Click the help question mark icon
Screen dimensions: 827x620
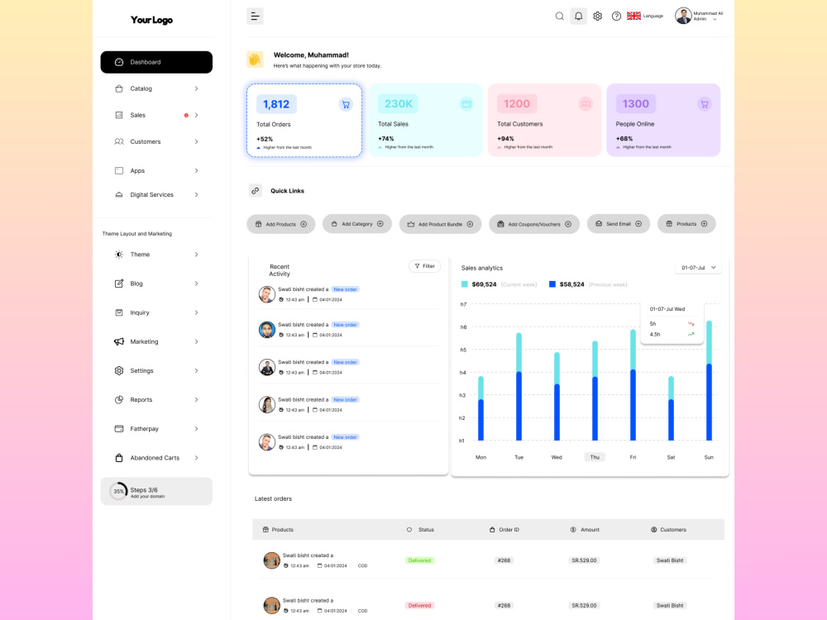616,17
